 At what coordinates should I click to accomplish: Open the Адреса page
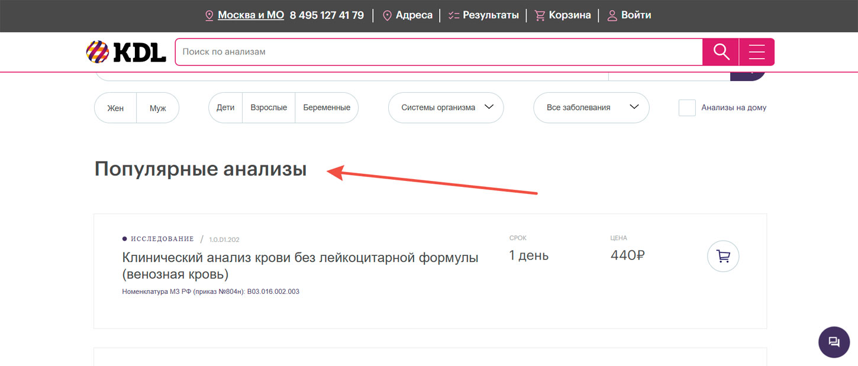click(414, 15)
